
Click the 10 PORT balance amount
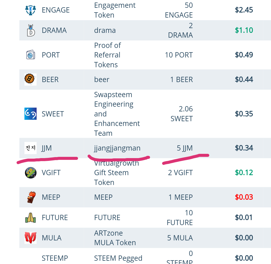click(x=179, y=55)
